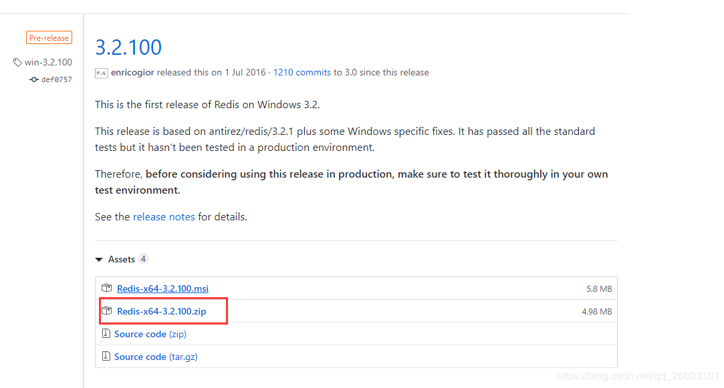Image resolution: width=724 pixels, height=388 pixels.
Task: Download Source code (tar.gz)
Action: pos(156,357)
